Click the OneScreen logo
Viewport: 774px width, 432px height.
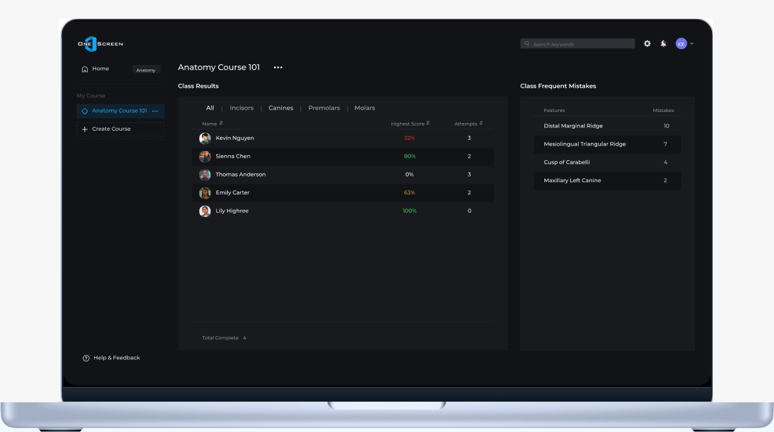pyautogui.click(x=100, y=44)
